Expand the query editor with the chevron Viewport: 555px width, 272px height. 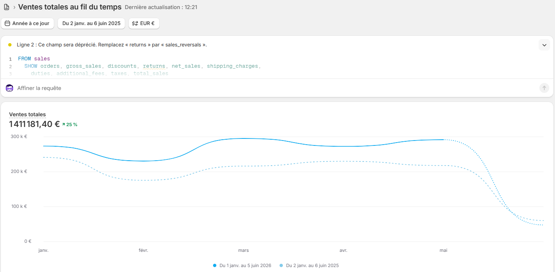click(x=544, y=45)
